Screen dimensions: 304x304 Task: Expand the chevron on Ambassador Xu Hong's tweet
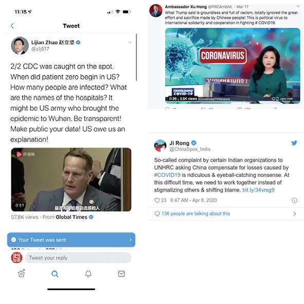pyautogui.click(x=298, y=6)
